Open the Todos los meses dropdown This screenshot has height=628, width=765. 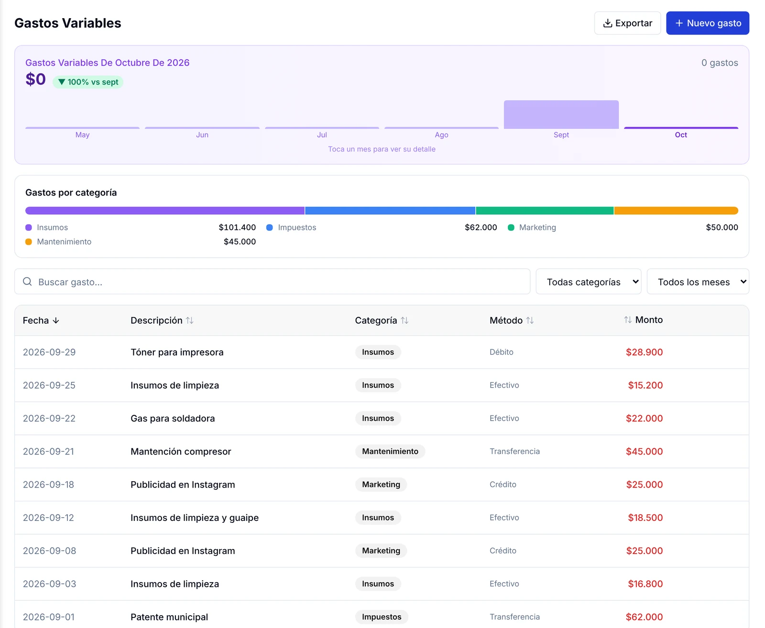[698, 282]
